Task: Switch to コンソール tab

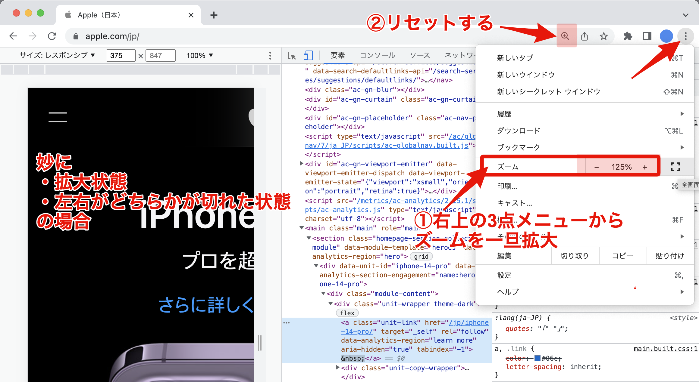Action: [x=377, y=55]
